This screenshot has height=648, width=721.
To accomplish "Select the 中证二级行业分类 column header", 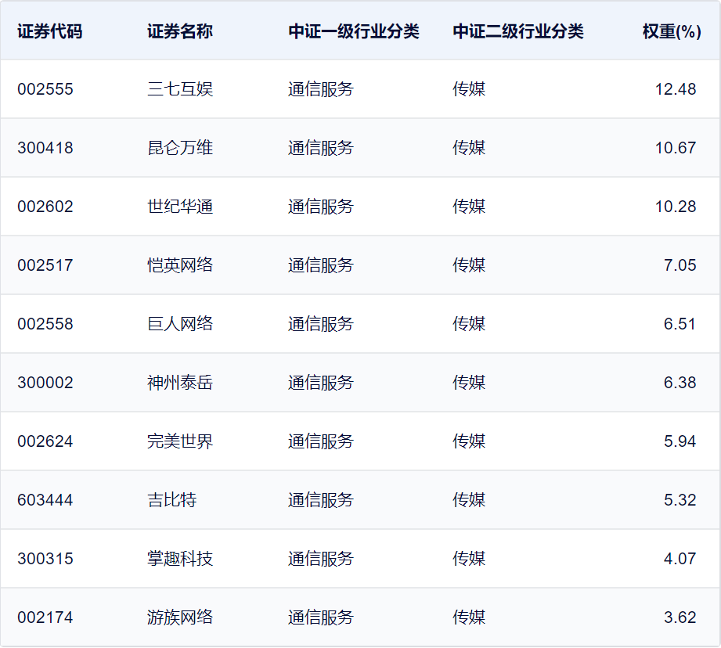I will tap(517, 31).
